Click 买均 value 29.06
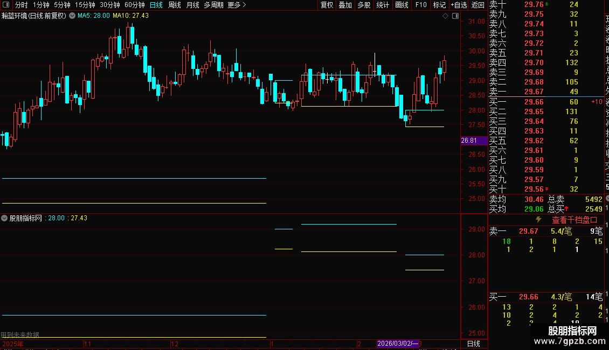This screenshot has height=350, width=609. (534, 209)
